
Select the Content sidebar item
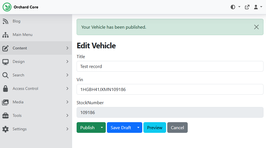[x=36, y=48]
